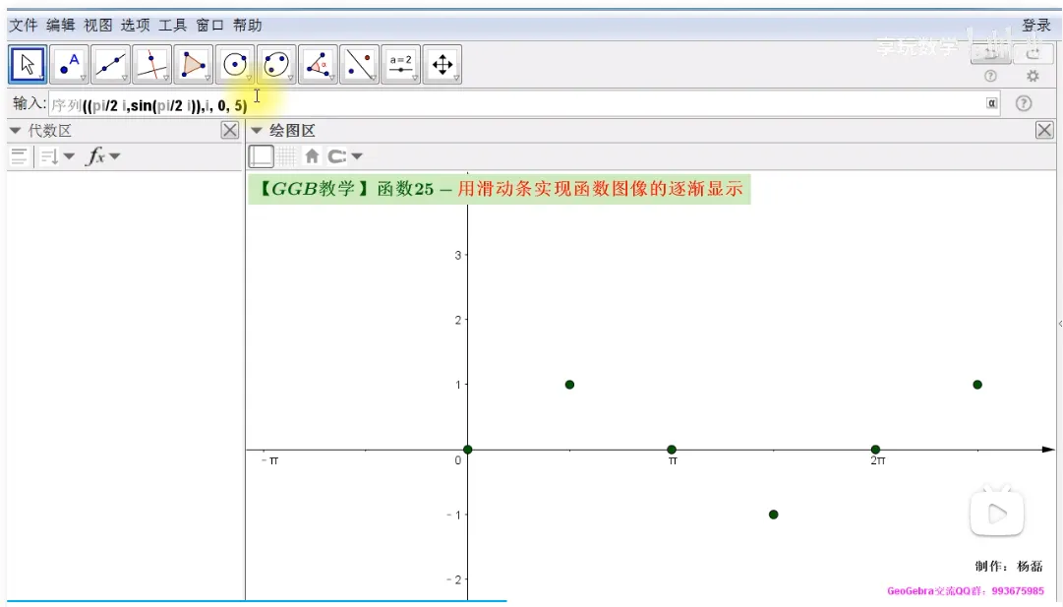The image size is (1063, 607).
Task: Choose the Angle measurement tool
Action: 318,65
